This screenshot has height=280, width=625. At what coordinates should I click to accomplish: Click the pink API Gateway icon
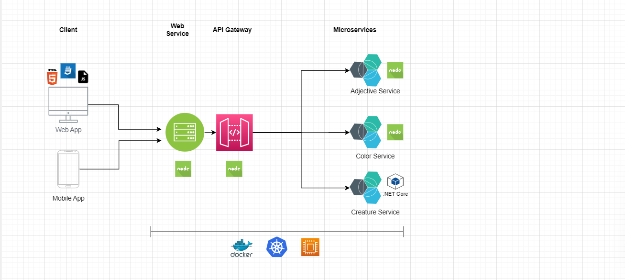(x=234, y=132)
